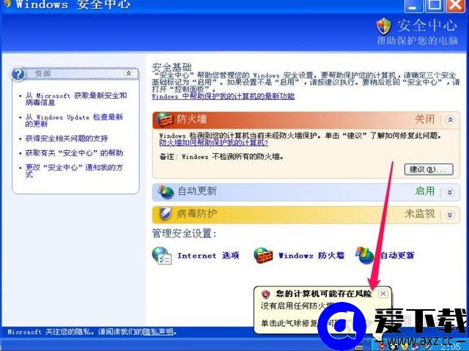This screenshot has width=469, height=351.
Task: Click the 建议(R)... button
Action: point(429,169)
